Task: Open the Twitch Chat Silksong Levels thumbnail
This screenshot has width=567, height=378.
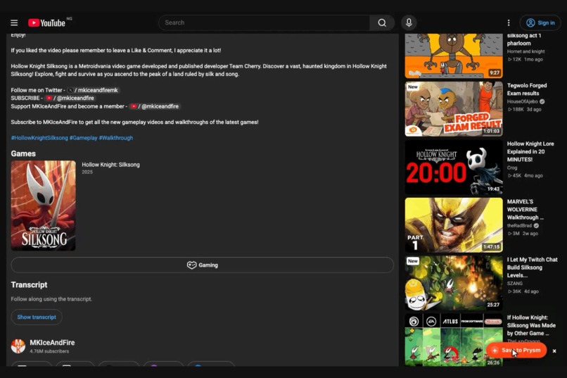Action: [x=454, y=283]
